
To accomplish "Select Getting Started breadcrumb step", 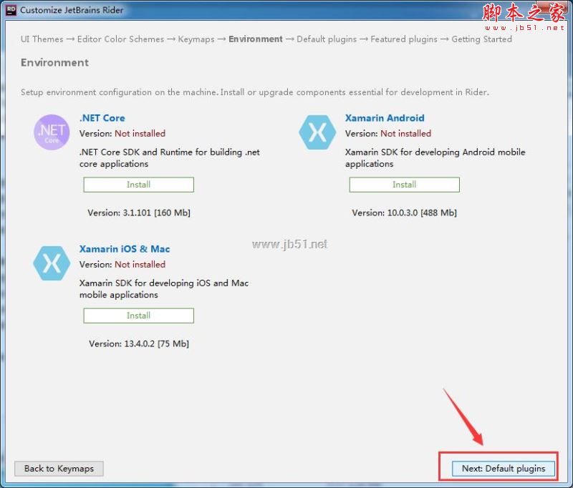I will coord(481,39).
